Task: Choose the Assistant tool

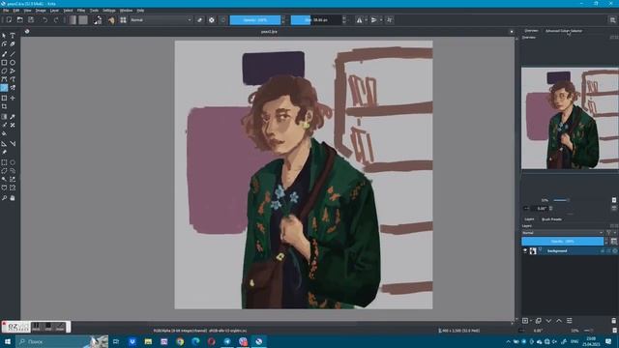Action: pos(4,144)
